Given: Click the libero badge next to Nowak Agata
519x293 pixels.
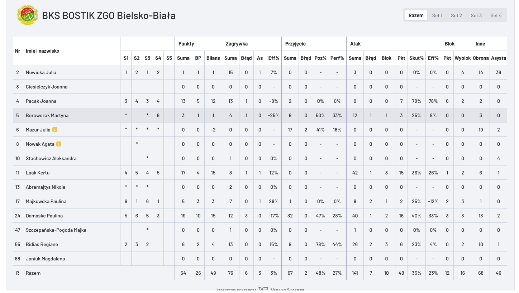Looking at the screenshot, I should pyautogui.click(x=59, y=144).
